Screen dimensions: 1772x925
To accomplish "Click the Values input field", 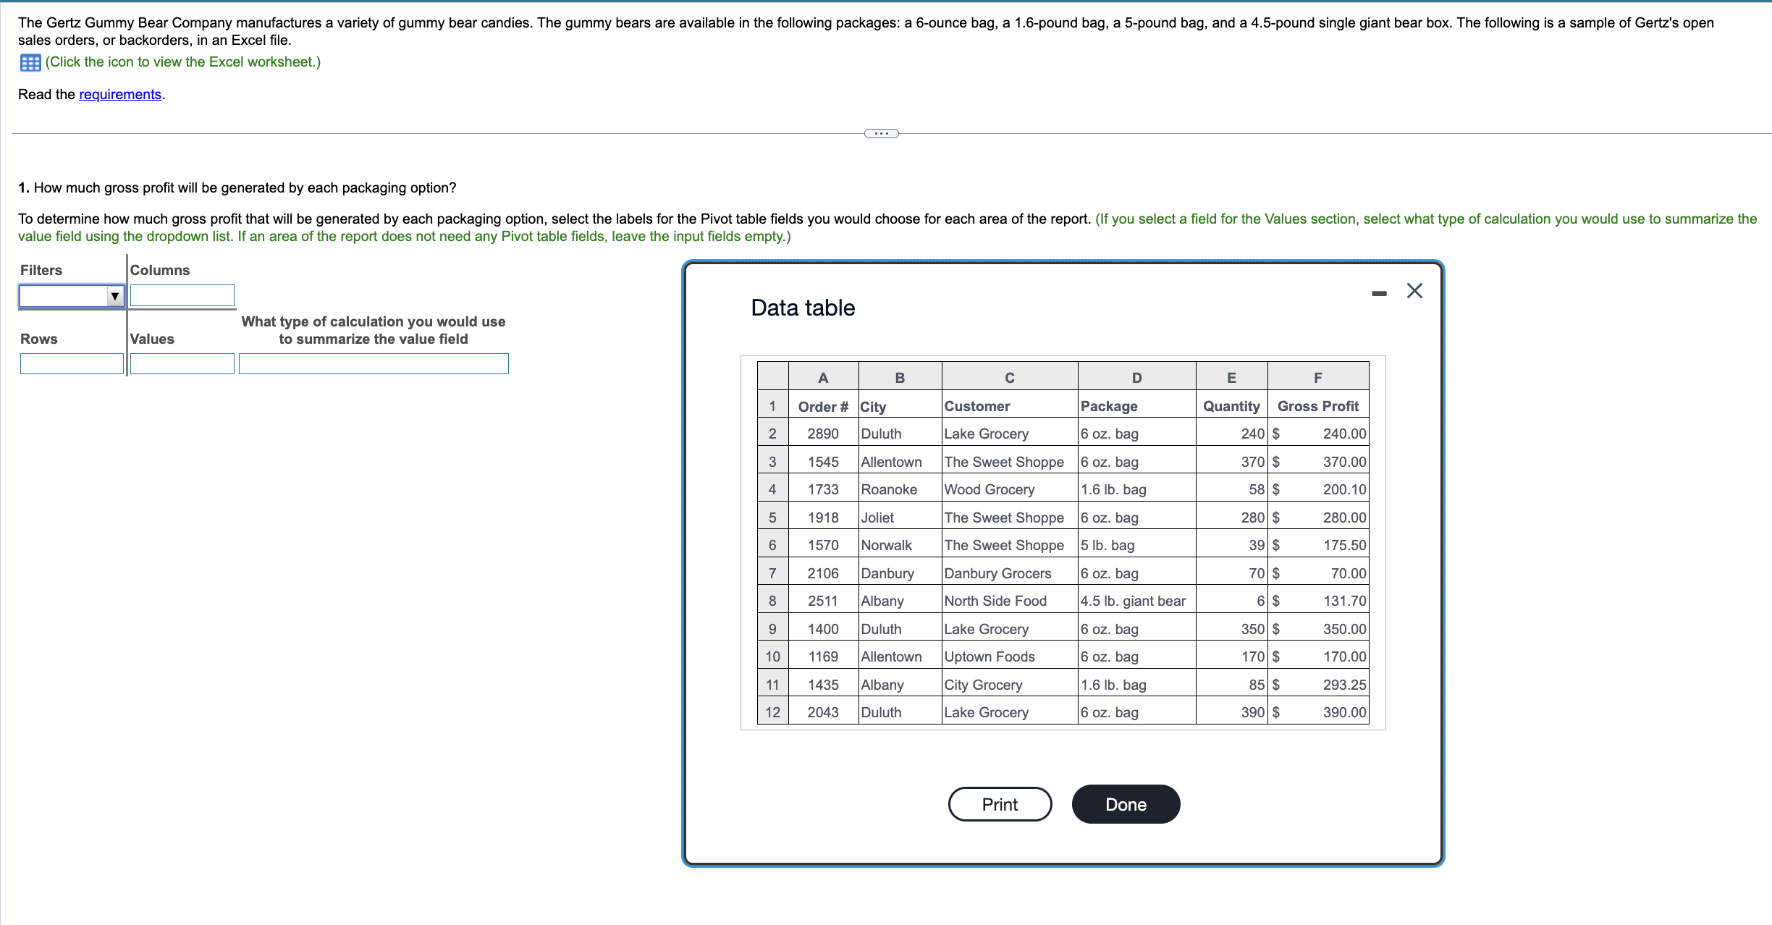I will [x=182, y=363].
